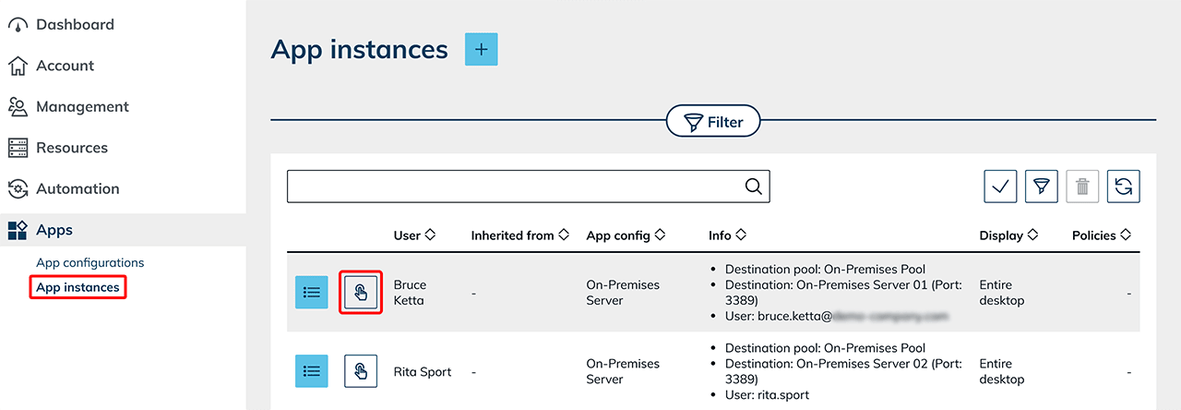Screen dimensions: 1181x410
Task: Open list menu for Bruce Ketta row
Action: click(x=312, y=292)
